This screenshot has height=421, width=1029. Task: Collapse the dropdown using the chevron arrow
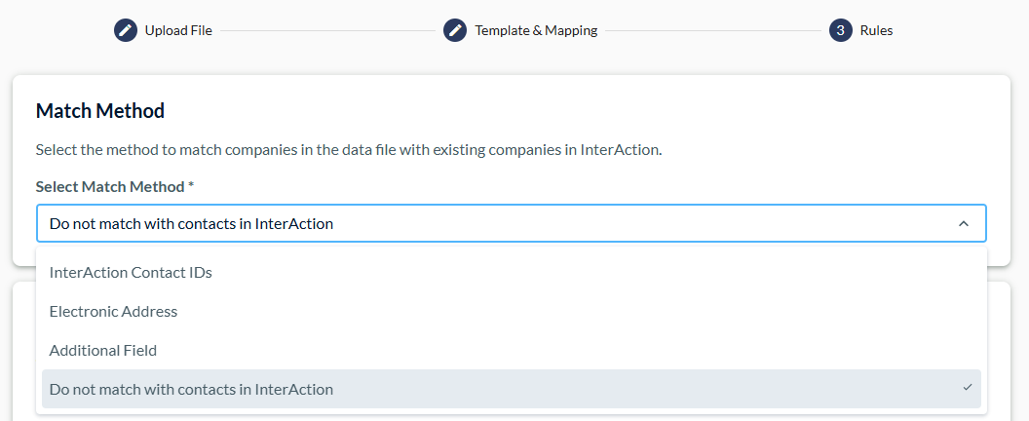pos(964,223)
